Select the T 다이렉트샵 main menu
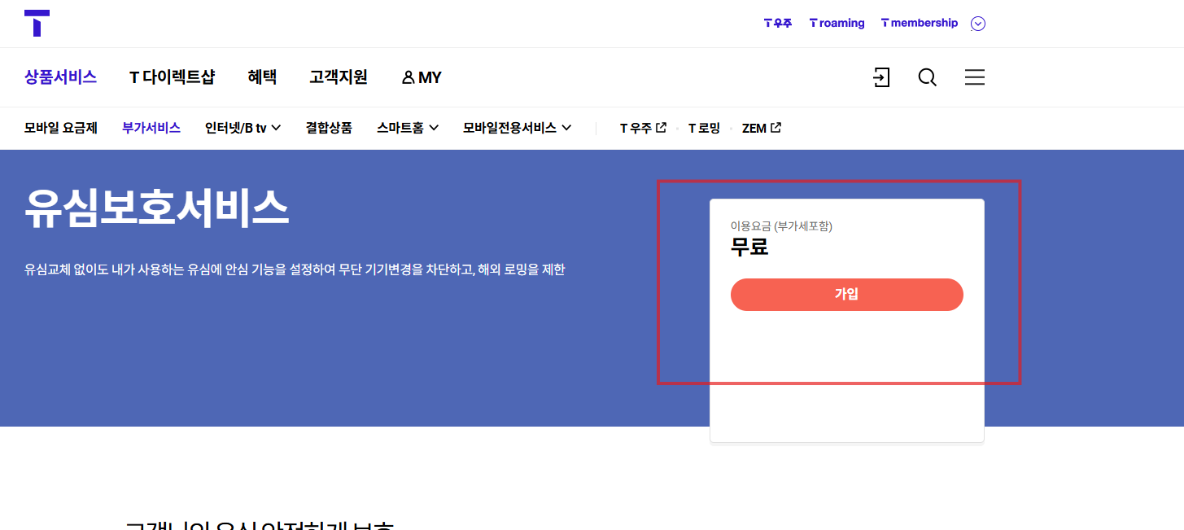 click(x=172, y=77)
